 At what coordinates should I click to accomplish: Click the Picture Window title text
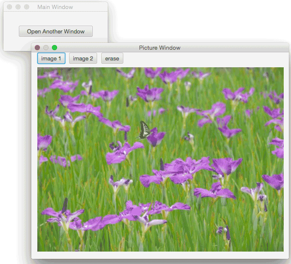(x=160, y=48)
